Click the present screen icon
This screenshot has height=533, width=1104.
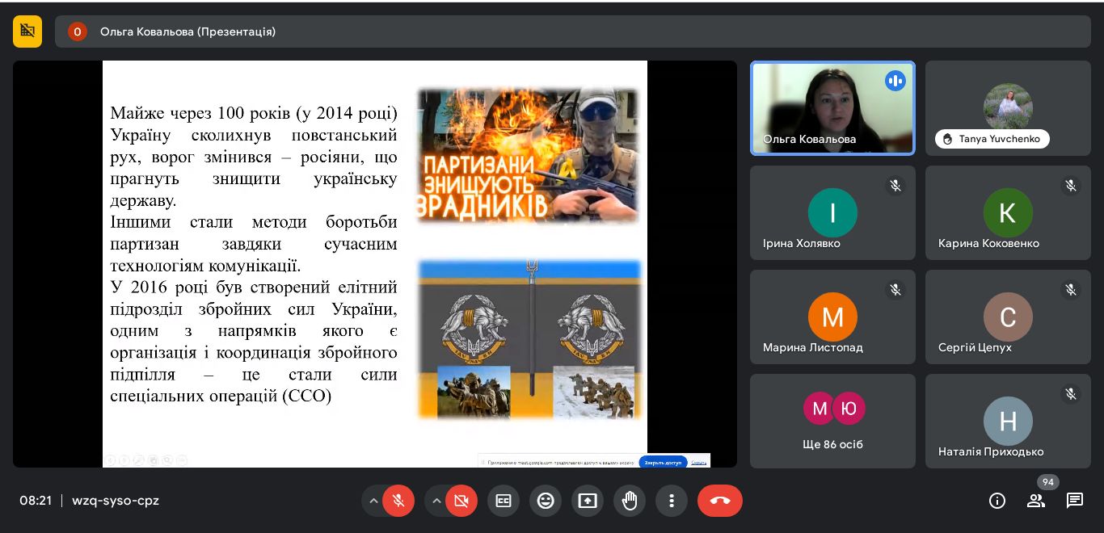[x=588, y=501]
